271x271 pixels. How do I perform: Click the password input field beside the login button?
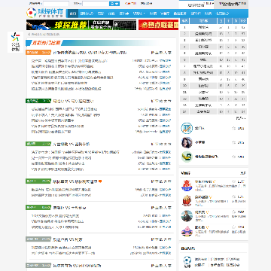click(x=96, y=4)
